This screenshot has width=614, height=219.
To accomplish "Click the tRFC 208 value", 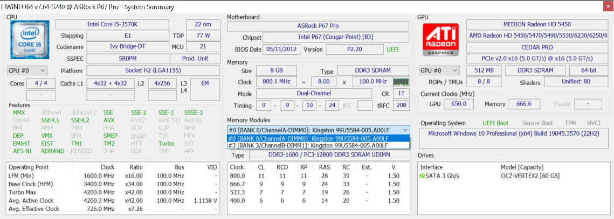I will [x=400, y=105].
